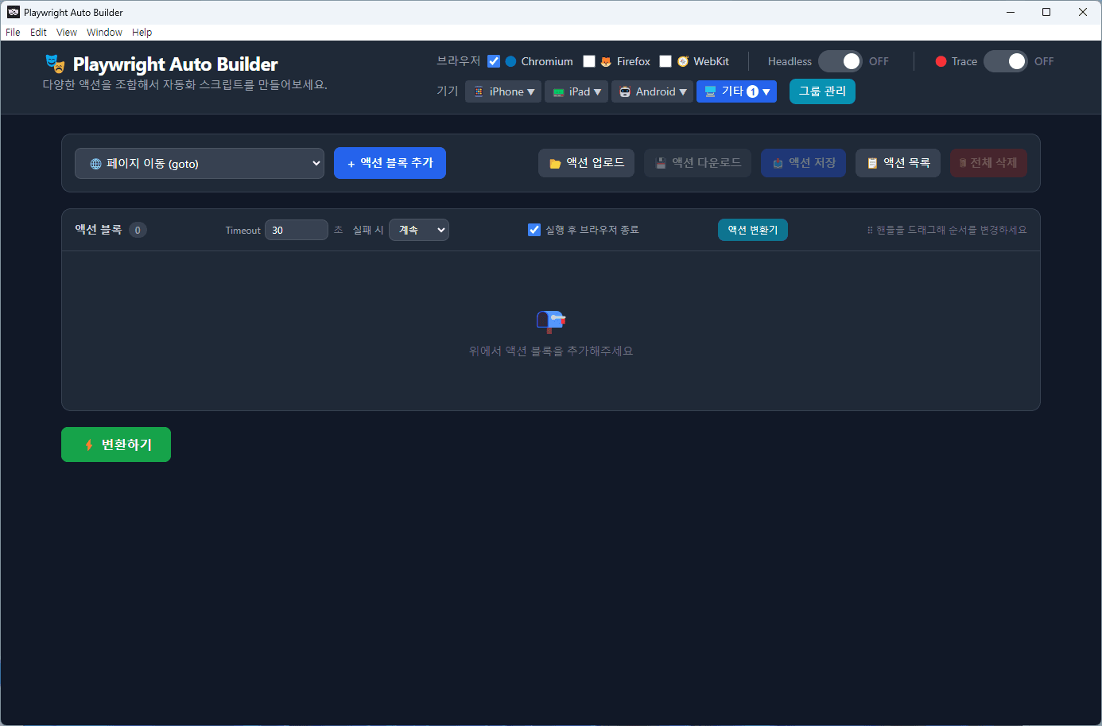The width and height of the screenshot is (1102, 726).
Task: Turn on the Trace switch
Action: coord(1005,61)
